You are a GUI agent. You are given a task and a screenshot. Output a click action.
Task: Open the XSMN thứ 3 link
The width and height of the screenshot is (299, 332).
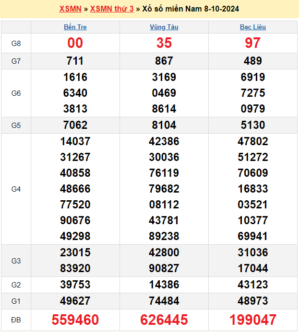point(112,9)
